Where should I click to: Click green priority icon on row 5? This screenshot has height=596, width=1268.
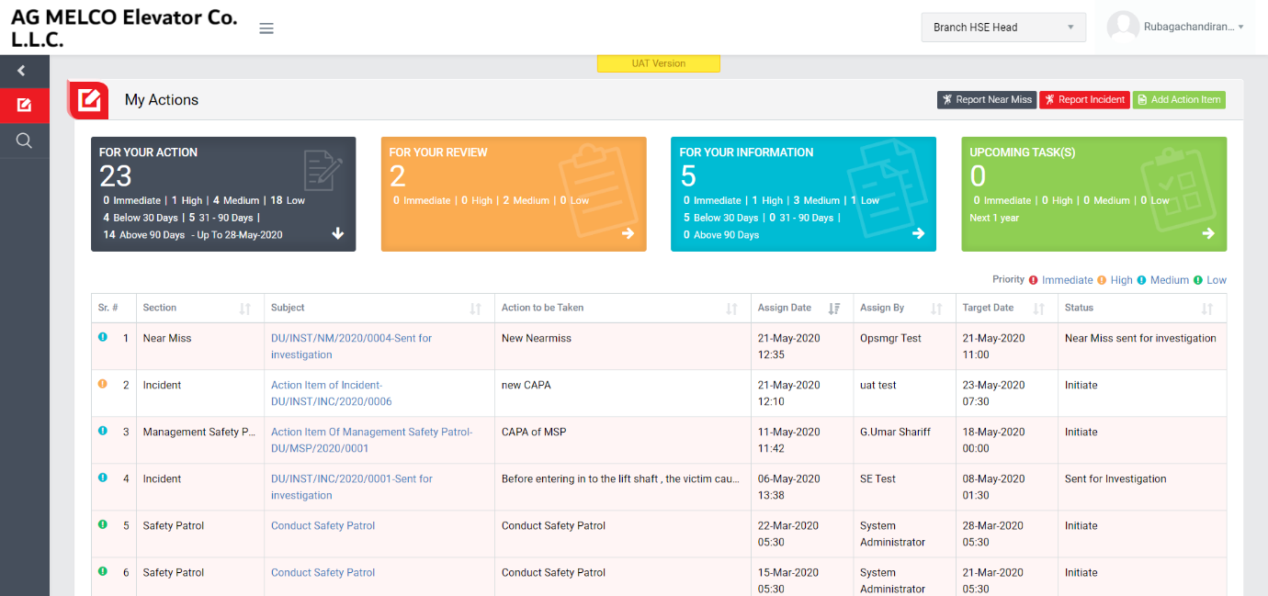coord(103,524)
